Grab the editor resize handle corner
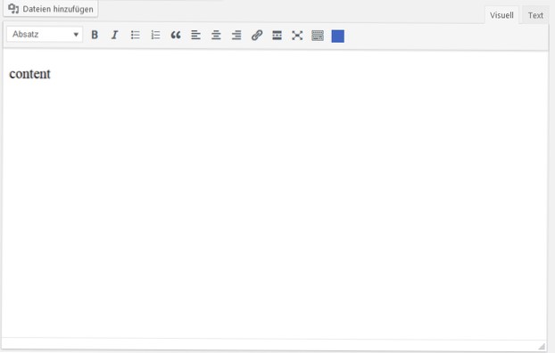 point(542,346)
